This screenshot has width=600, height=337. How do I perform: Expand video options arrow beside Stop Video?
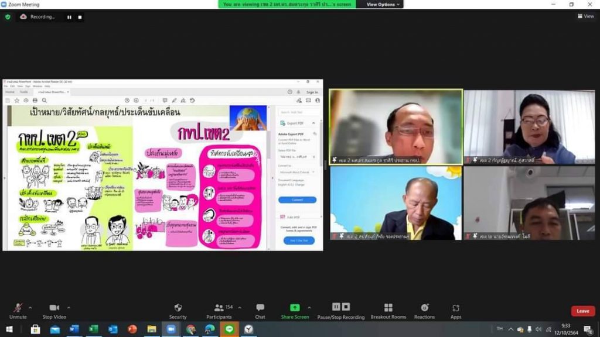tap(69, 307)
